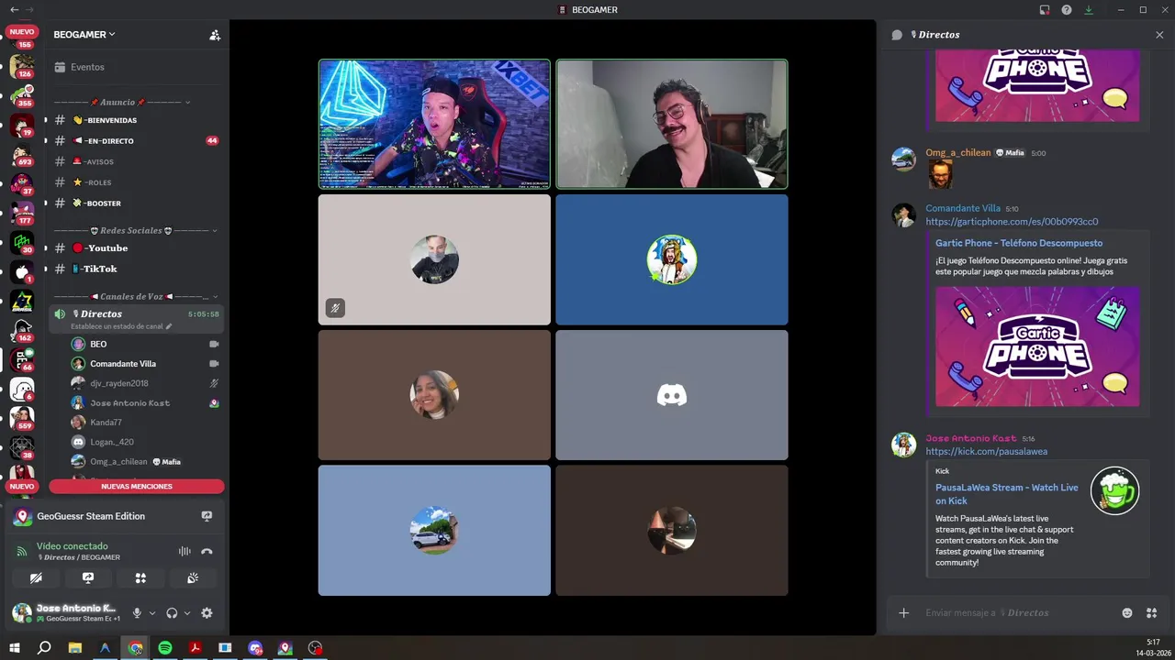Open user settings gear
Screen dimensions: 1175x660
click(x=207, y=613)
